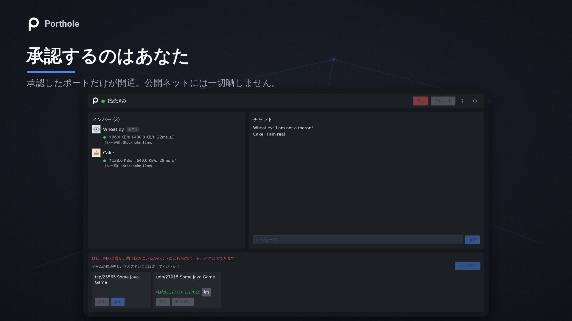Stop the session with the red 停止 button

coord(421,101)
